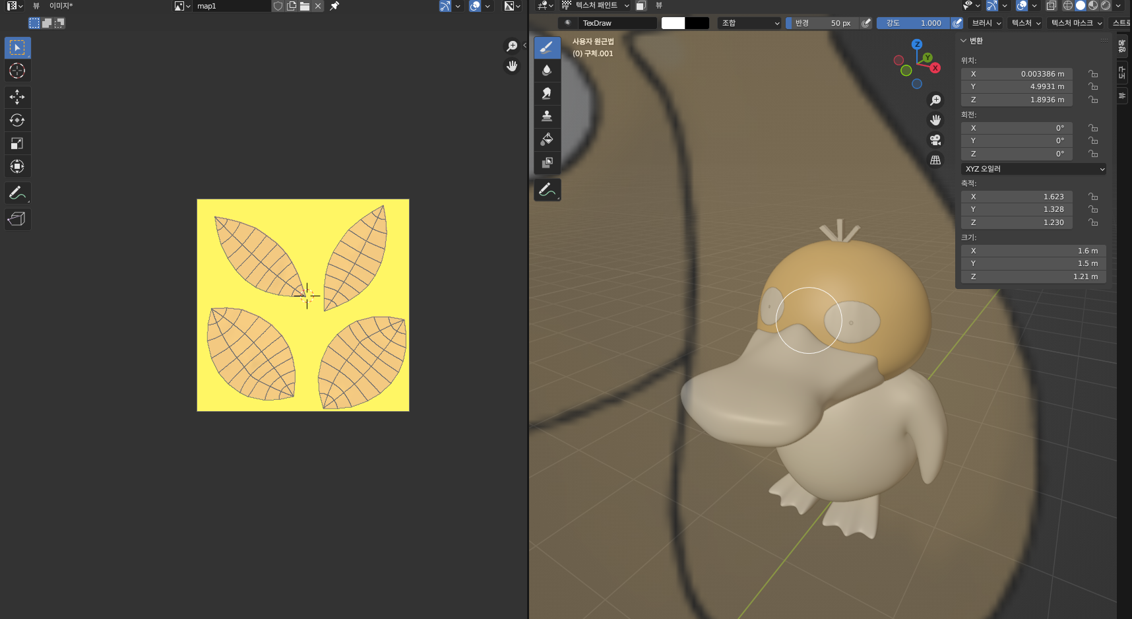
Task: Create a new copy of image map1
Action: click(292, 6)
